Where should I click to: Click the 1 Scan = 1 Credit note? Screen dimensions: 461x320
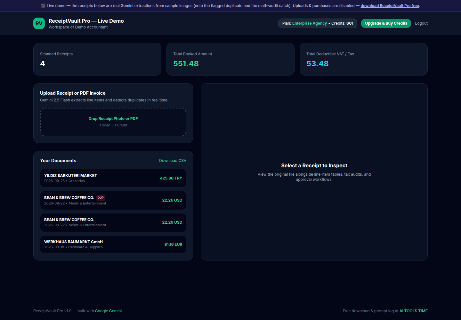113,125
